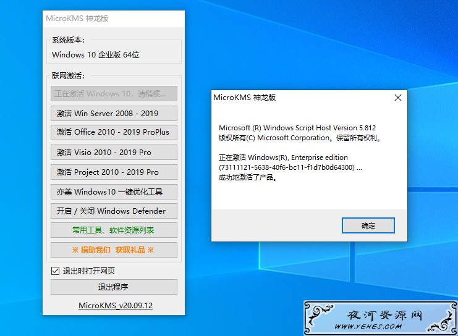Choose 激活 Project 2010 - 2019 Pro
This screenshot has height=336, width=458.
pos(114,172)
